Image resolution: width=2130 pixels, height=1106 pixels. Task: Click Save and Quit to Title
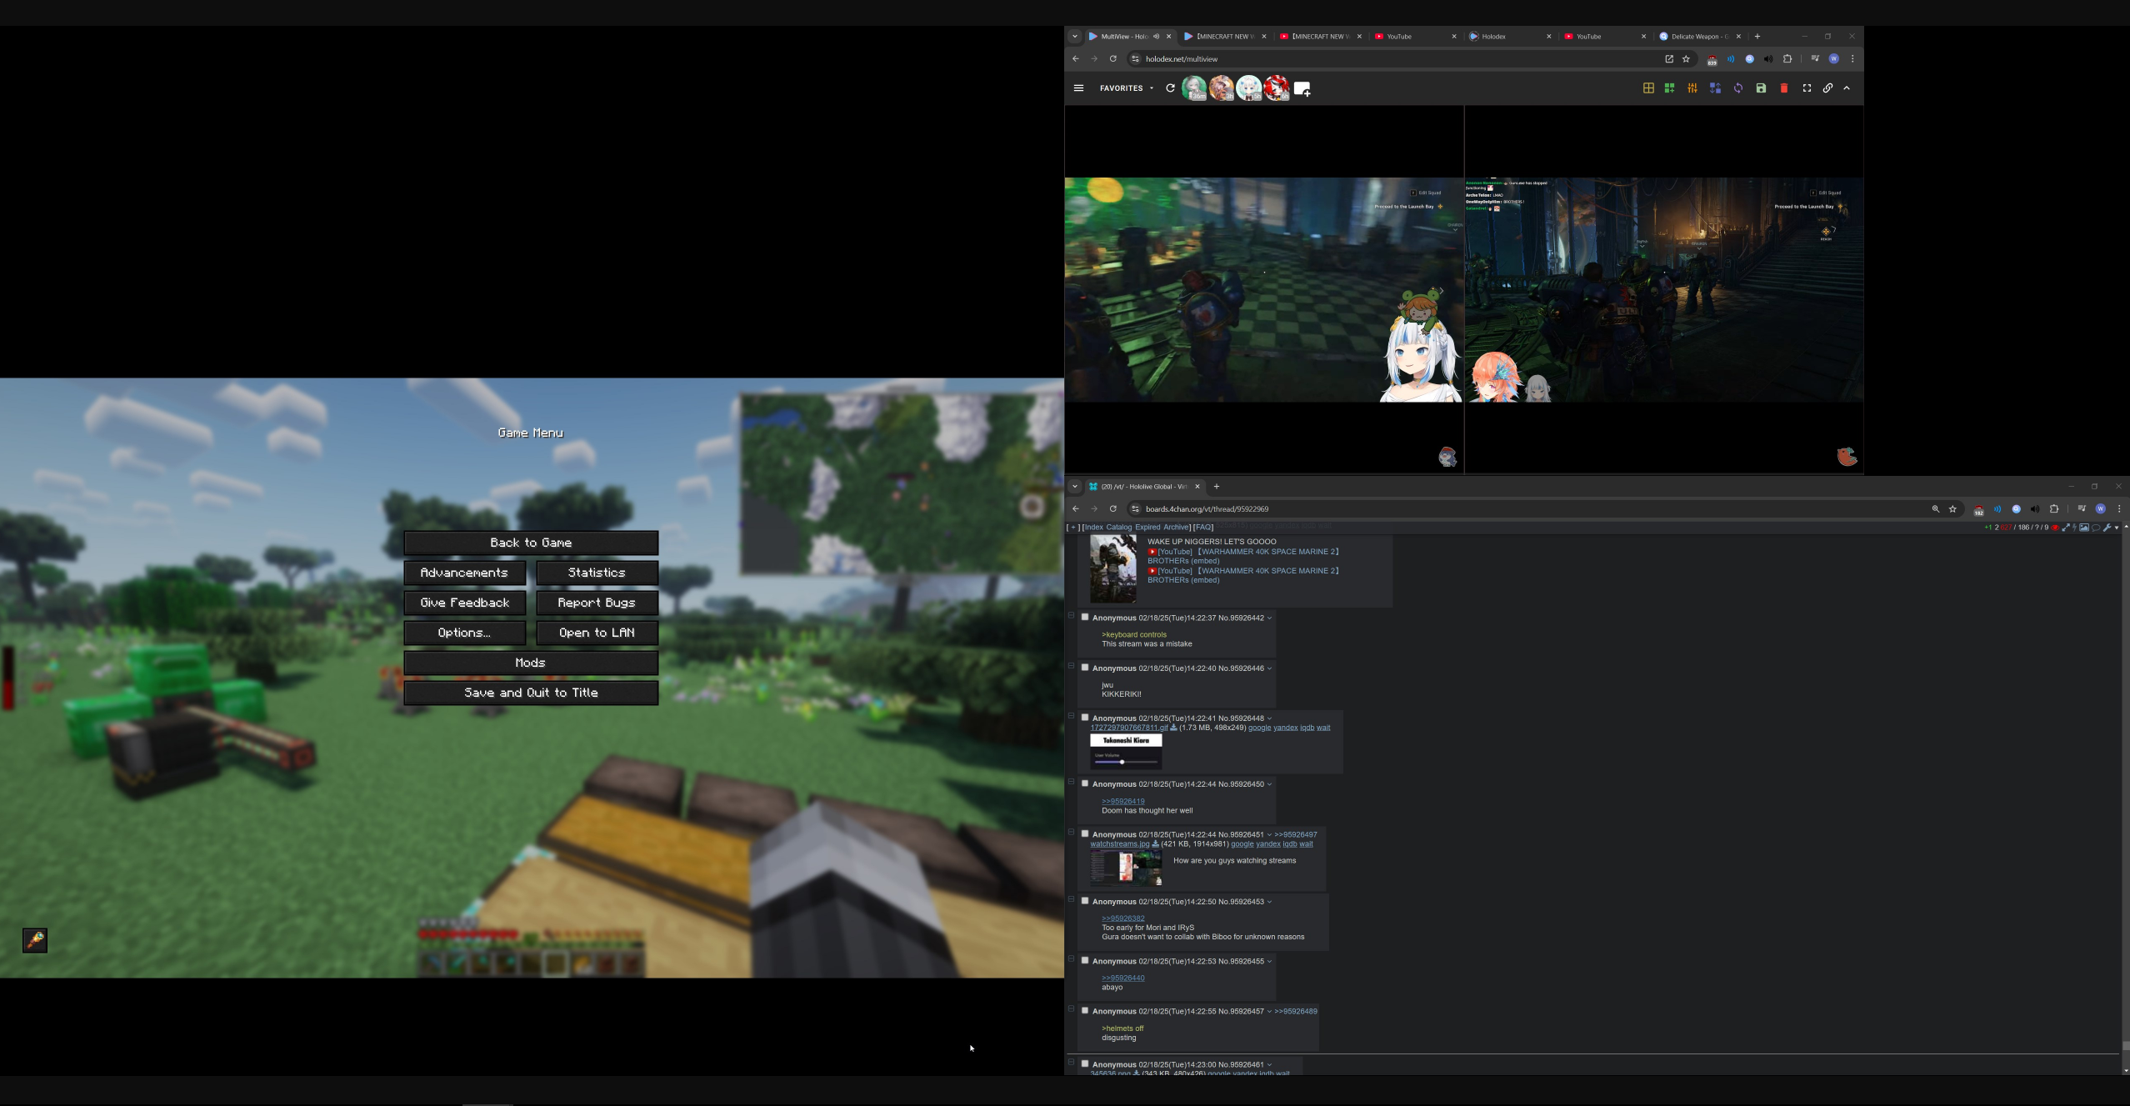click(531, 693)
